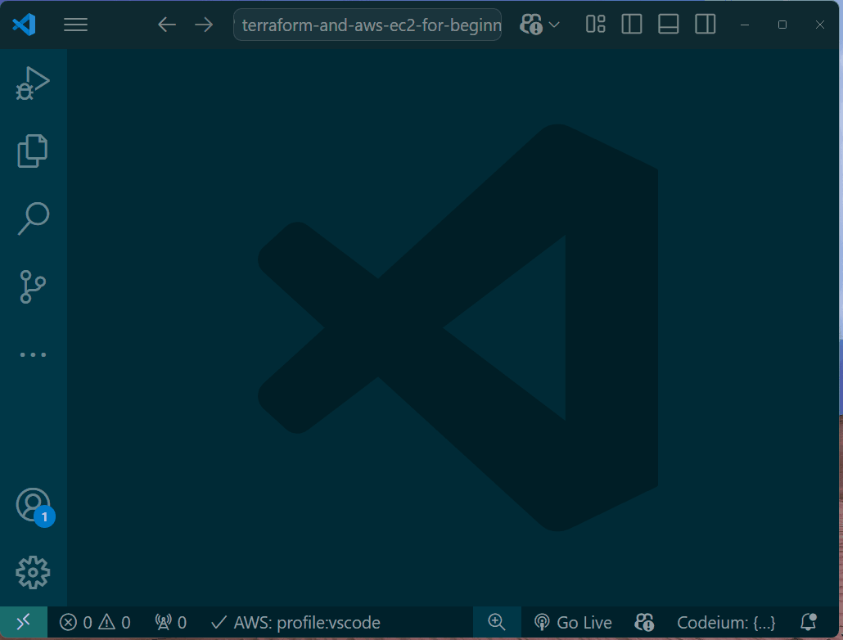Maximize the VS Code window
This screenshot has height=640, width=843.
pos(782,25)
